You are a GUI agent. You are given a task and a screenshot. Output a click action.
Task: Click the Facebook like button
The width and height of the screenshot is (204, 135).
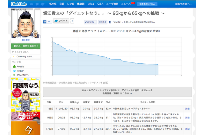coord(90,22)
